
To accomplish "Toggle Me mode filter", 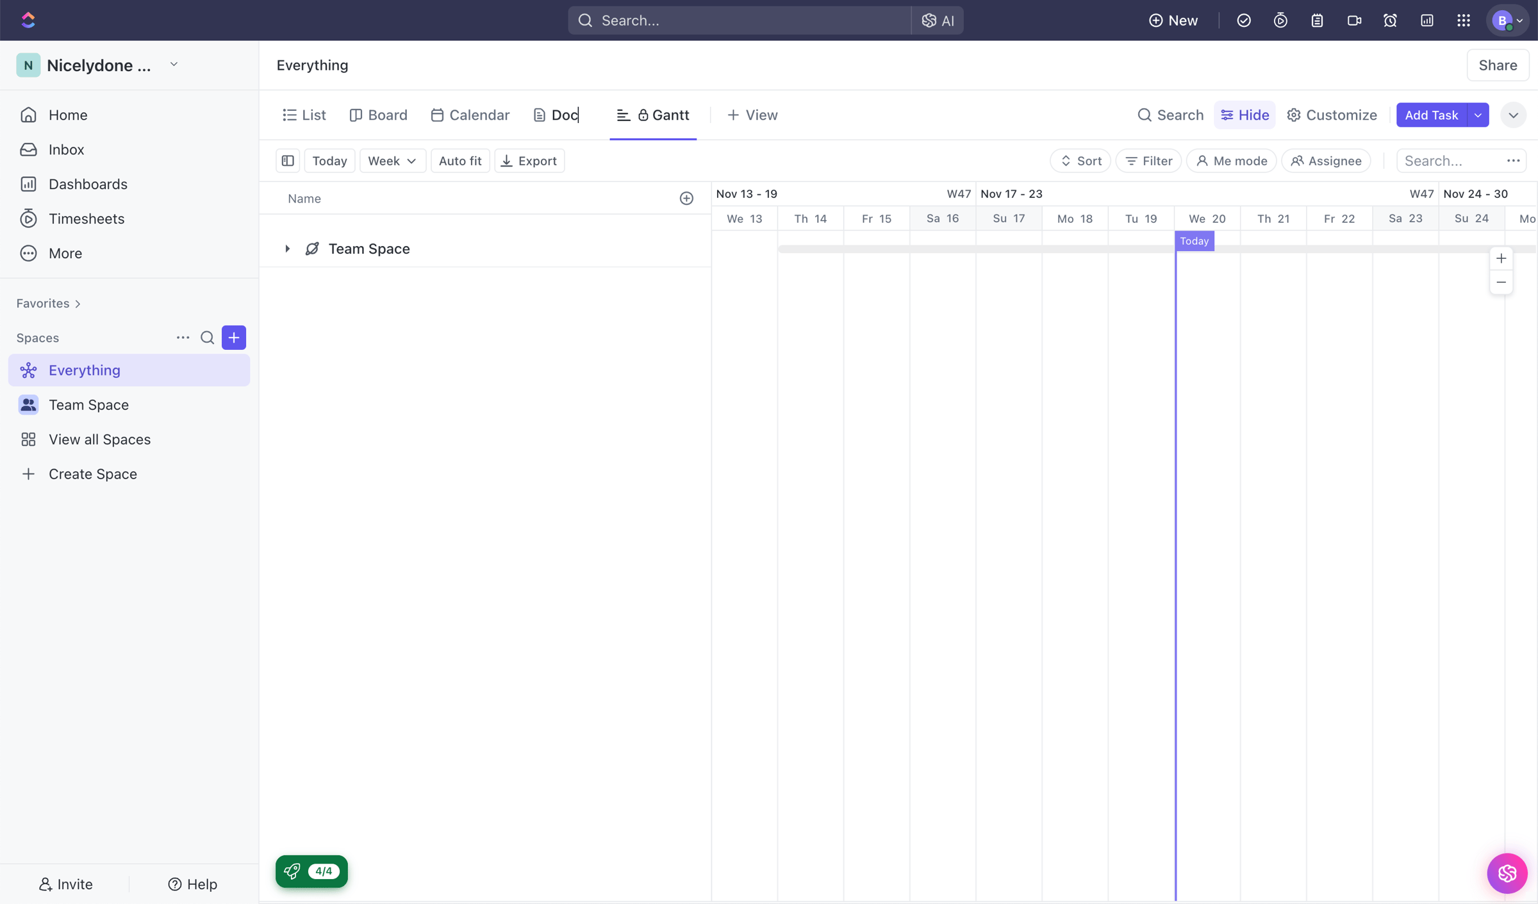I will click(1231, 161).
